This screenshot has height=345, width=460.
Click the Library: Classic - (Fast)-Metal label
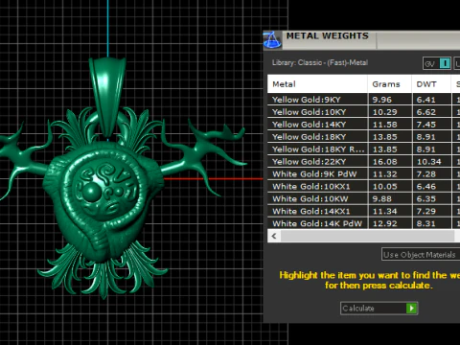tap(320, 62)
